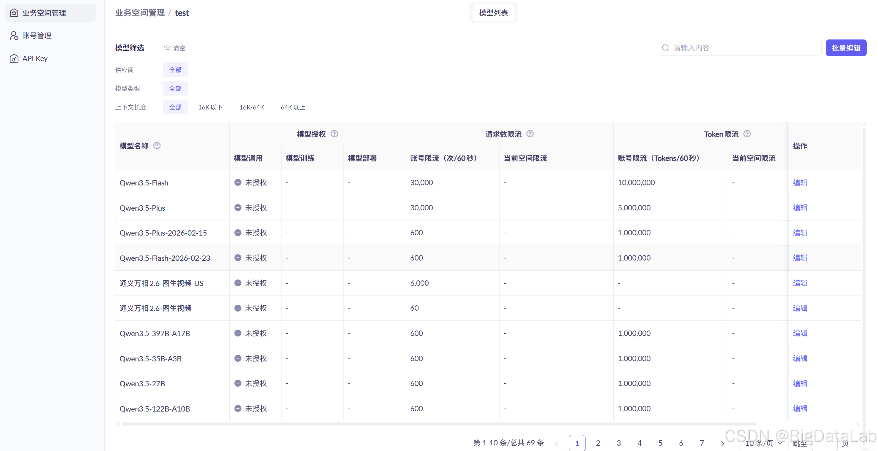Click the help icon beside 请求数限流

click(x=530, y=134)
